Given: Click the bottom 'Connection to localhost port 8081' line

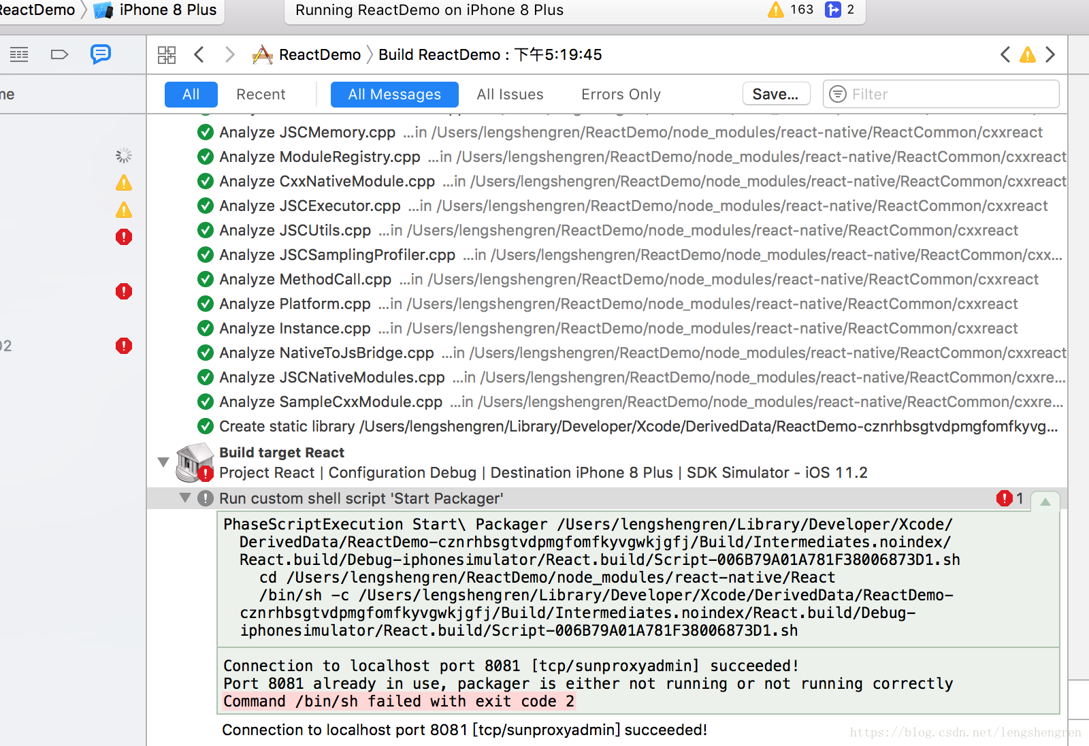Looking at the screenshot, I should click(x=465, y=730).
